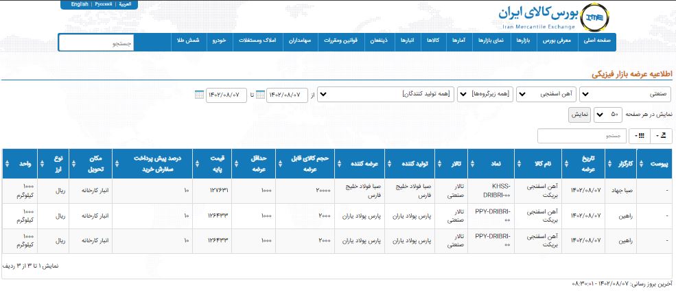Click the navigation bar جستجو search field
Viewport: 676px width, 293px height.
[x=97, y=43]
